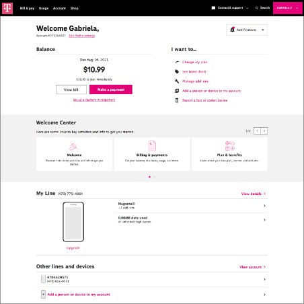Open the data used row chevron
Screen dimensions: 304x304
tap(264, 220)
